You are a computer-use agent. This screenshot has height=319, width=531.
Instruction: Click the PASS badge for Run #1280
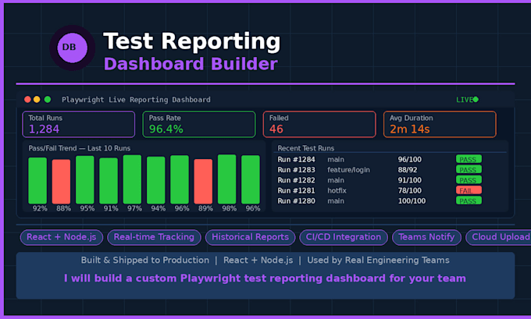point(469,200)
